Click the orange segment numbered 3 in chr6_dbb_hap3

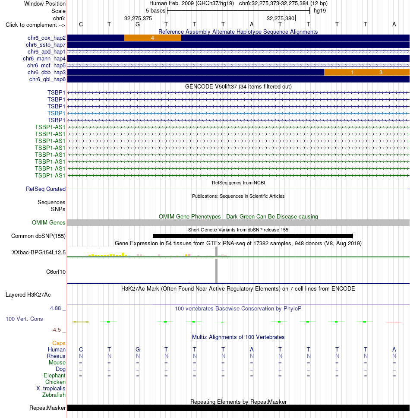click(x=381, y=72)
